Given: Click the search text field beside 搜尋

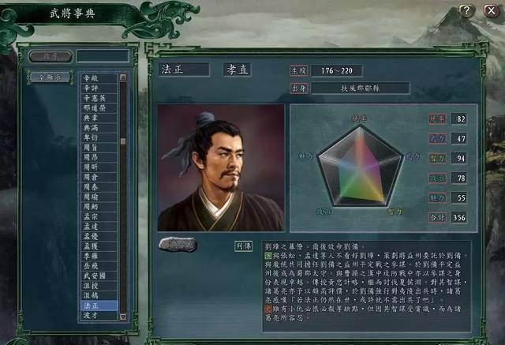Looking at the screenshot, I should (103, 56).
